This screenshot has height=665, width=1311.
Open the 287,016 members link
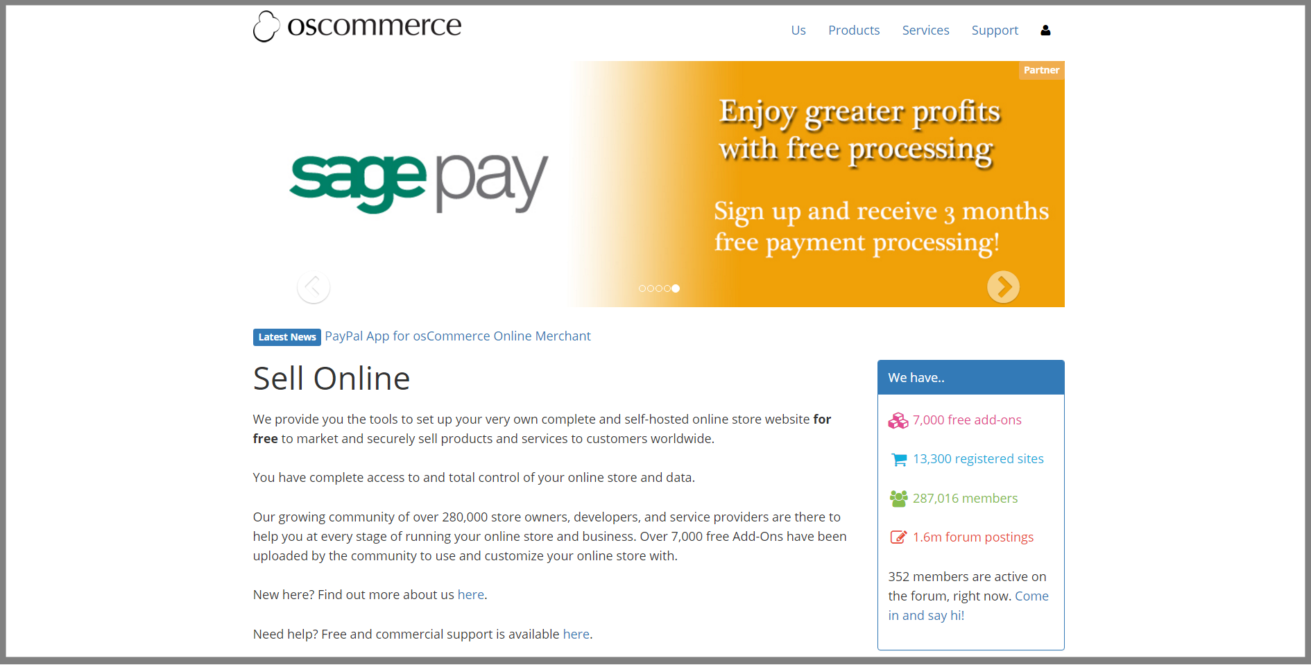pyautogui.click(x=965, y=499)
